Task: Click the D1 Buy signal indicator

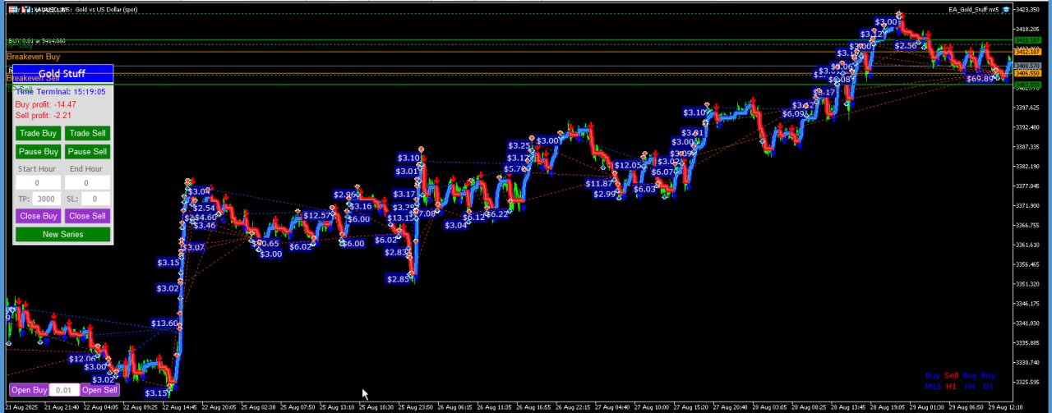Action: point(988,381)
